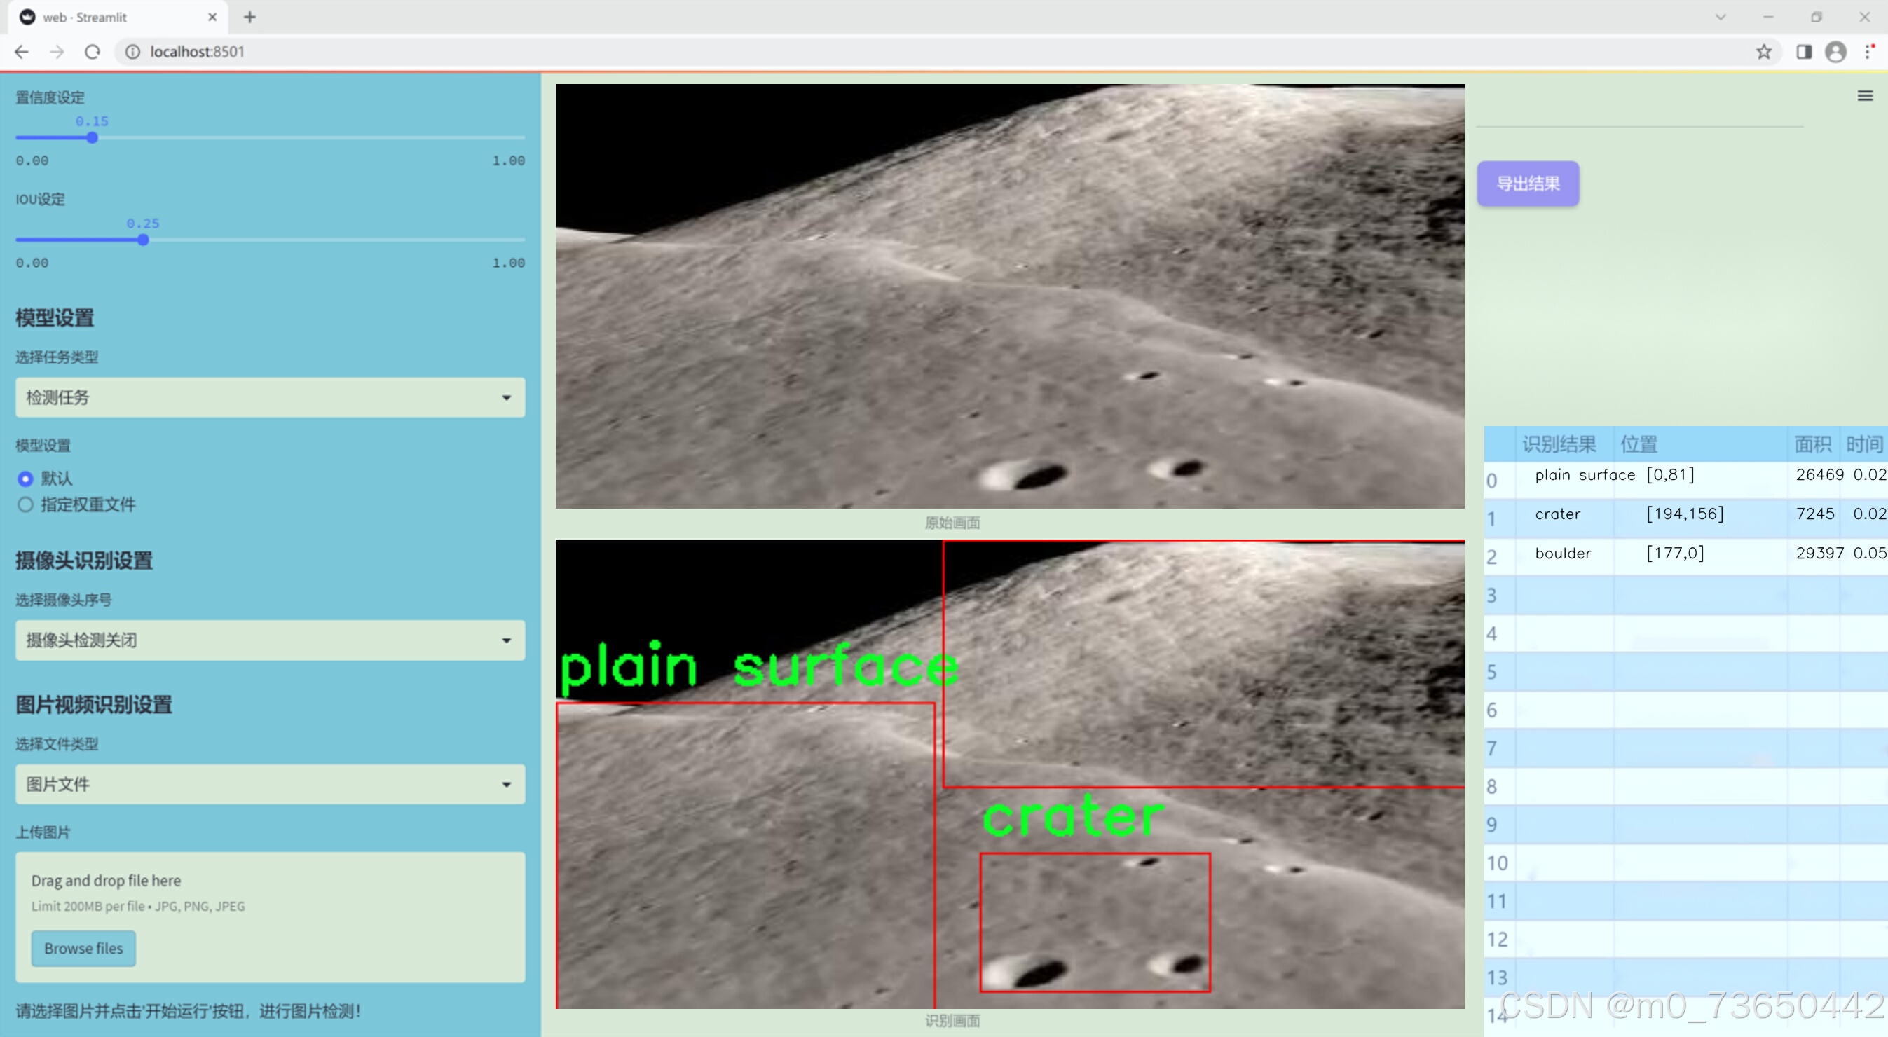The width and height of the screenshot is (1888, 1037).
Task: Click the browser forward arrow
Action: 57,52
